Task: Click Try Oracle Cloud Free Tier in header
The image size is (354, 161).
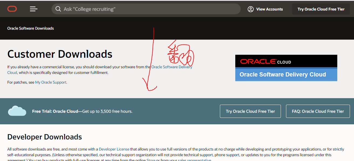Action: coord(321,9)
